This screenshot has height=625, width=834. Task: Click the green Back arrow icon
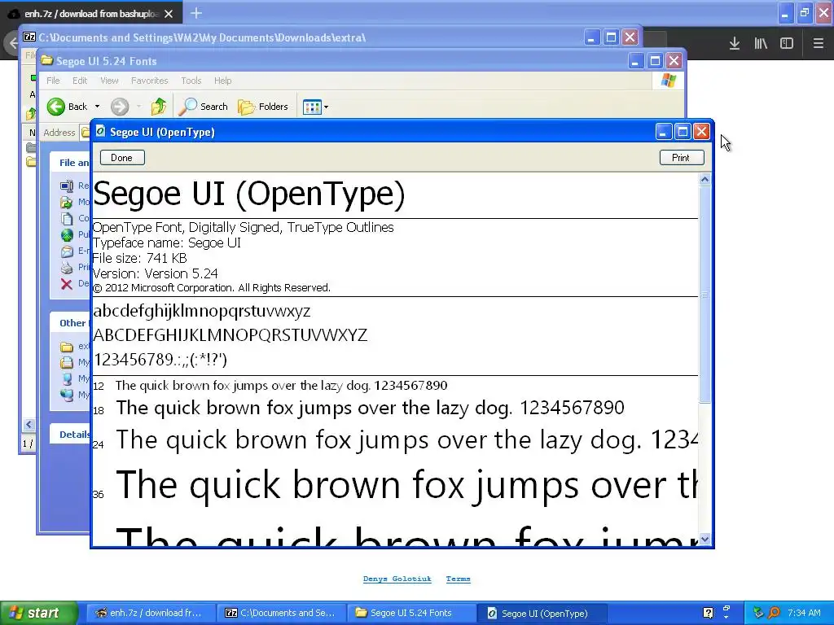click(55, 107)
